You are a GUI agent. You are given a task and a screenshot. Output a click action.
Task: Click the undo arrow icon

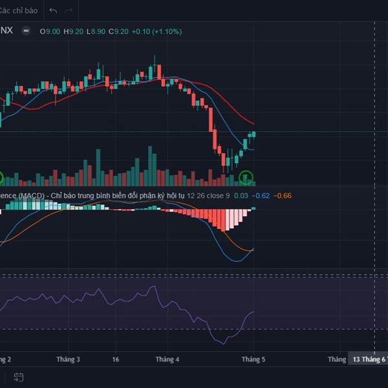tap(53, 10)
